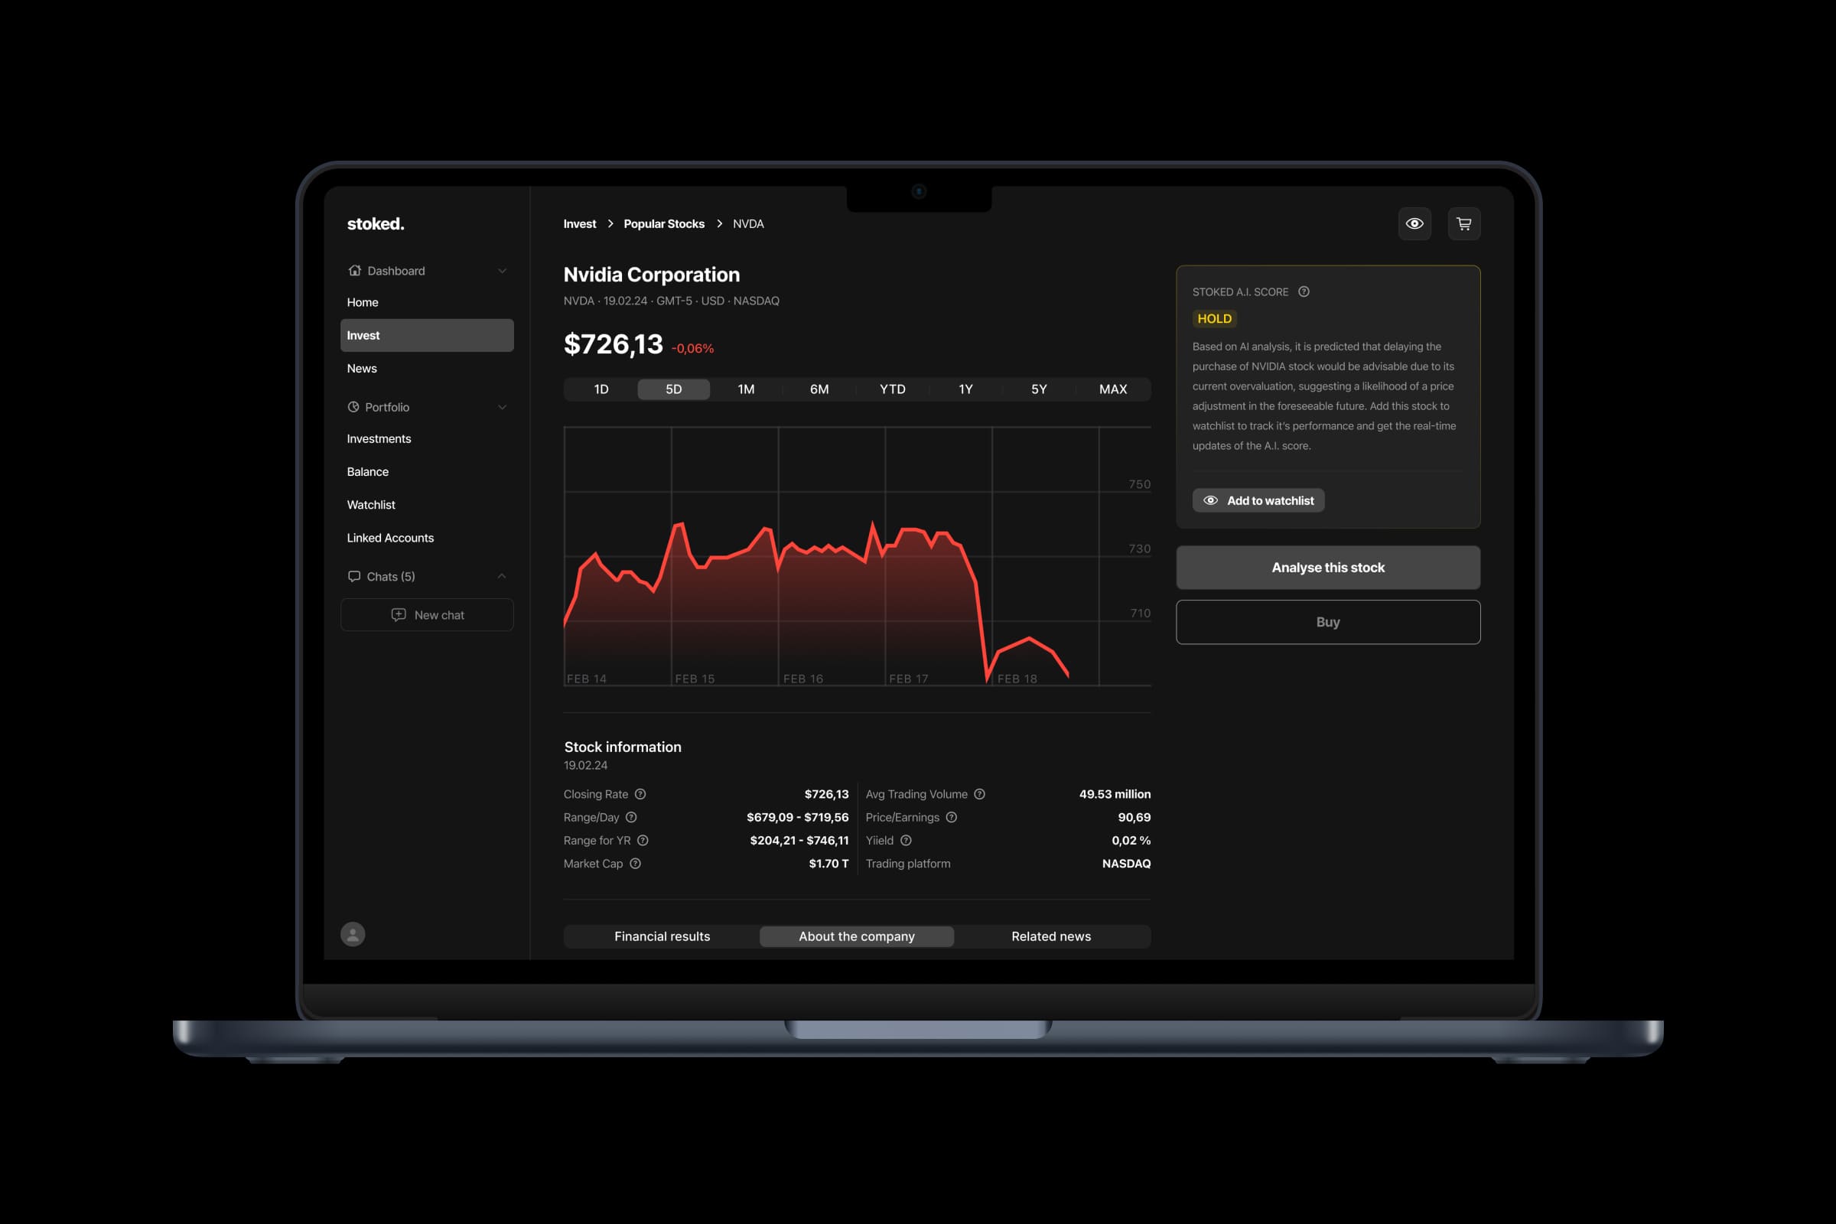Viewport: 1836px width, 1224px height.
Task: Open the shopping cart icon
Action: [1463, 224]
